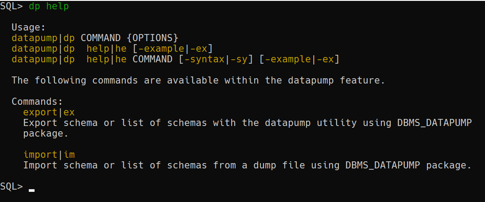Click the bottom SQL> prompt

click(x=12, y=187)
